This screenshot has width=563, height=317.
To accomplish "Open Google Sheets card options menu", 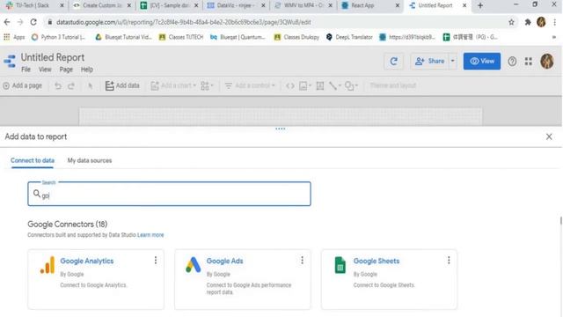I will 449,261.
